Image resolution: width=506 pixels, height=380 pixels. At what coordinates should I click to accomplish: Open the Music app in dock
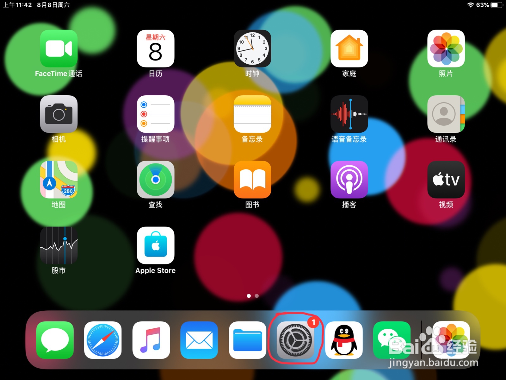(151, 340)
